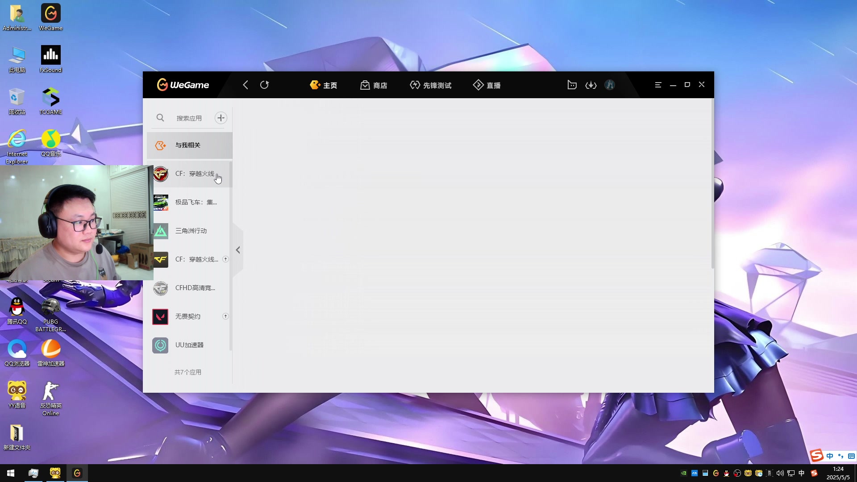Viewport: 857px width, 482px height.
Task: Toggle the 中 input language indicator in tray
Action: point(802,473)
